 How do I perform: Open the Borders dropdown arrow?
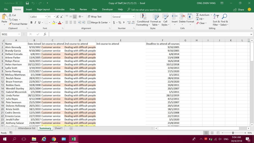tap(49, 23)
